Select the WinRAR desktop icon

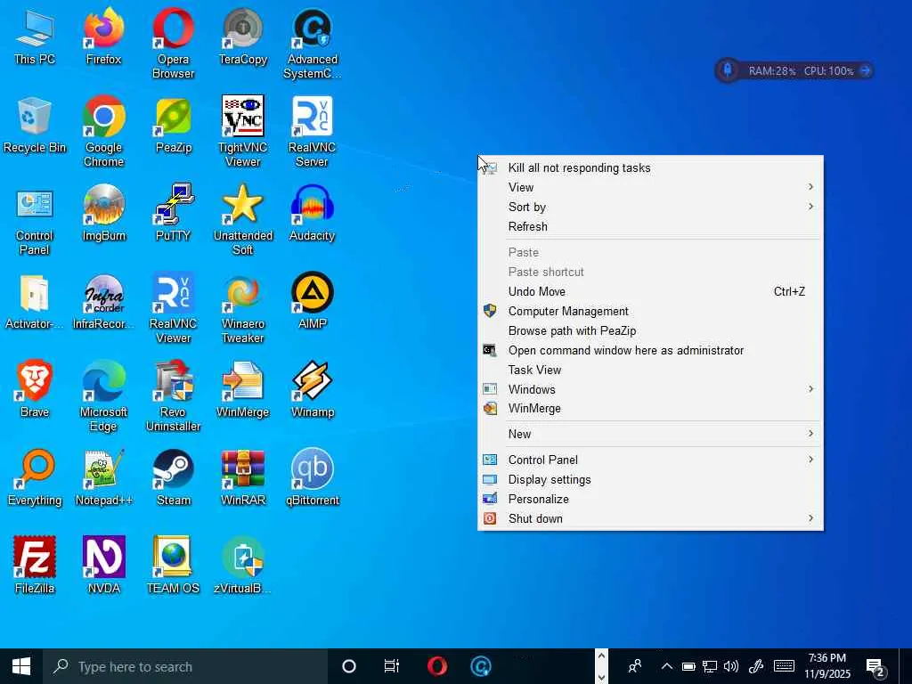(242, 476)
